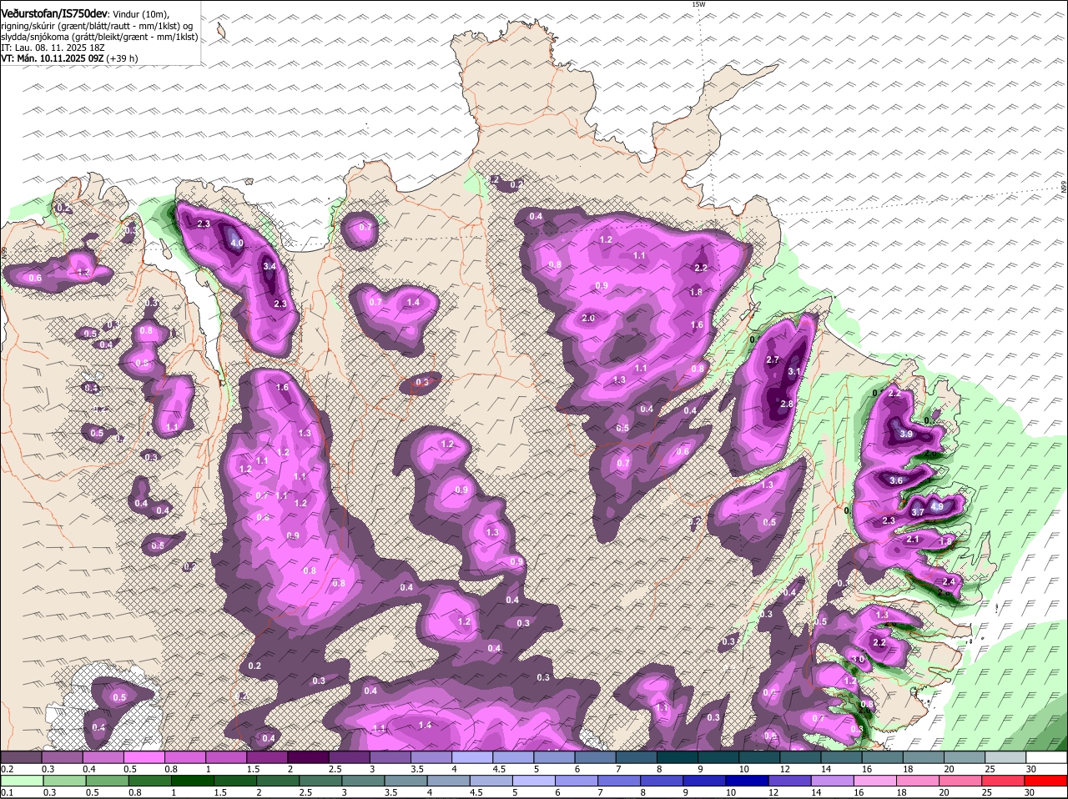The height and width of the screenshot is (799, 1068).
Task: Click the 3.6 value on the map
Action: pos(897,480)
